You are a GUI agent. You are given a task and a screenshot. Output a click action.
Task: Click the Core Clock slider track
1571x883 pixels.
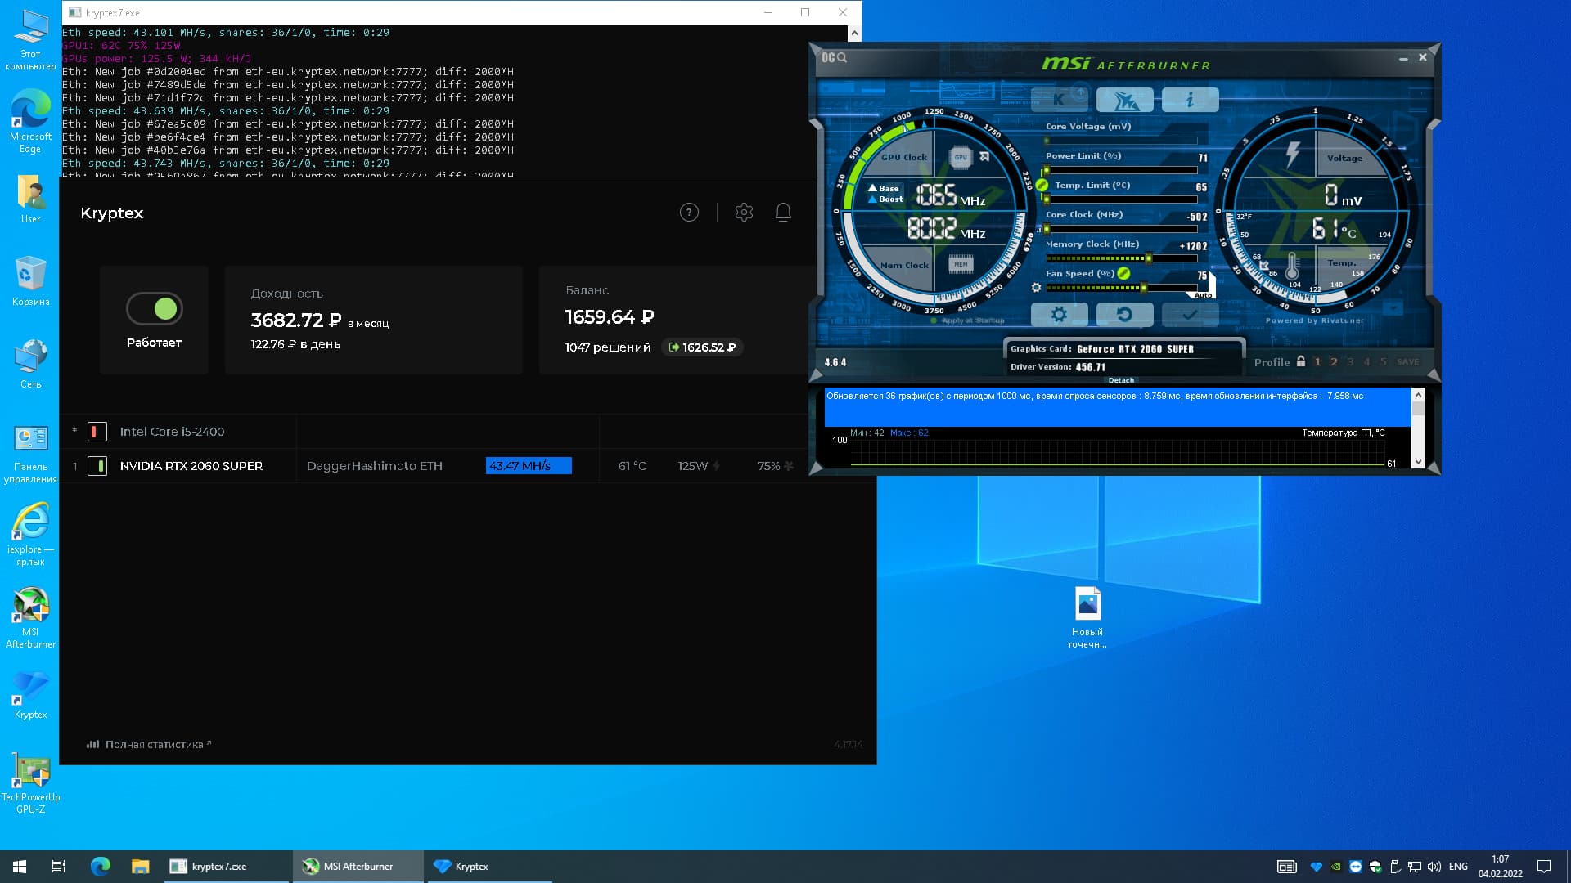pos(1121,229)
